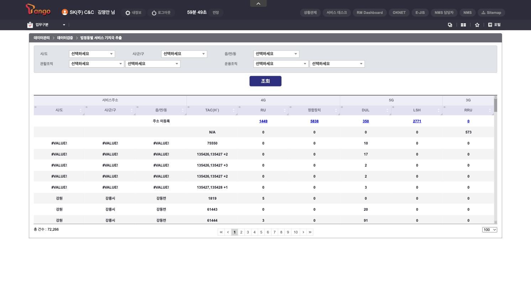Image resolution: width=531 pixels, height=289 pixels.
Task: Open the 읍/면/동 dropdown
Action: [276, 54]
